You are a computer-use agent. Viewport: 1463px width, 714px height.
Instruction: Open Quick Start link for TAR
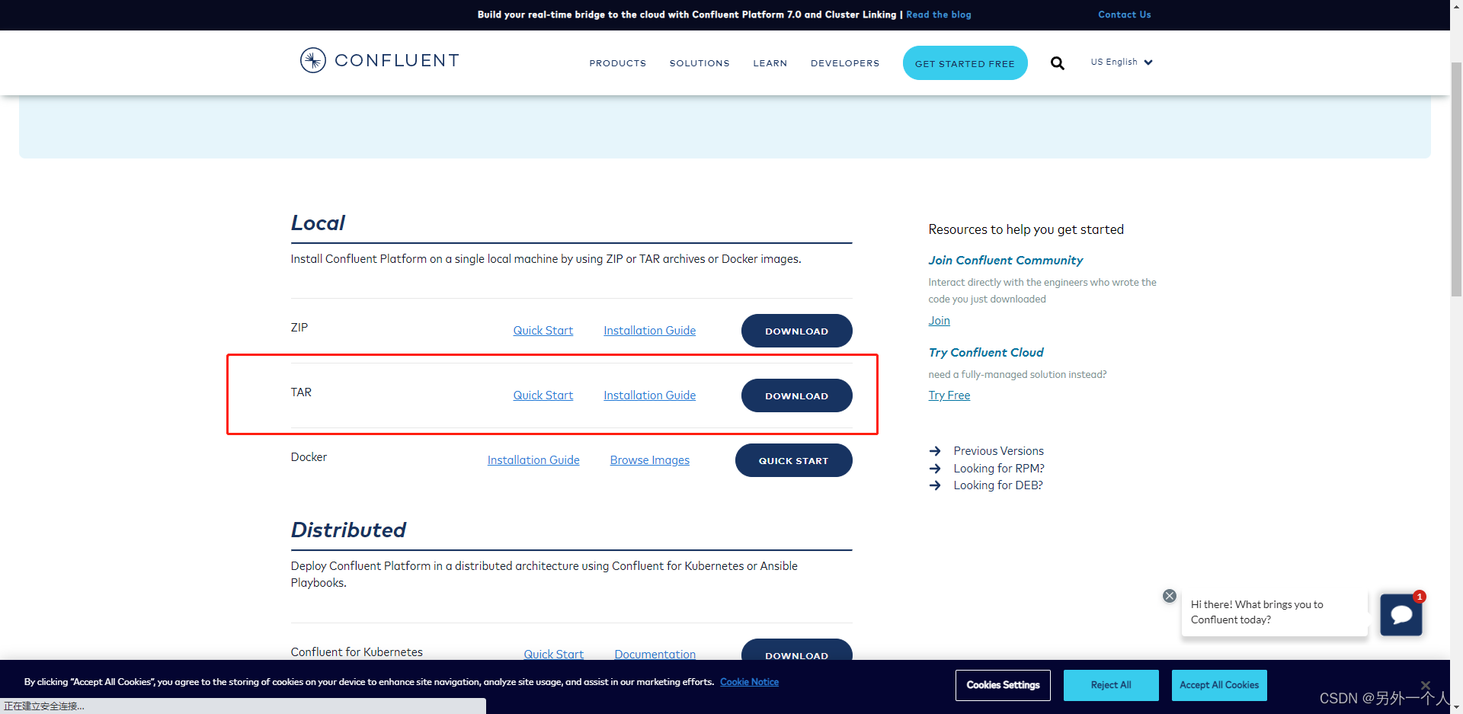pos(543,395)
